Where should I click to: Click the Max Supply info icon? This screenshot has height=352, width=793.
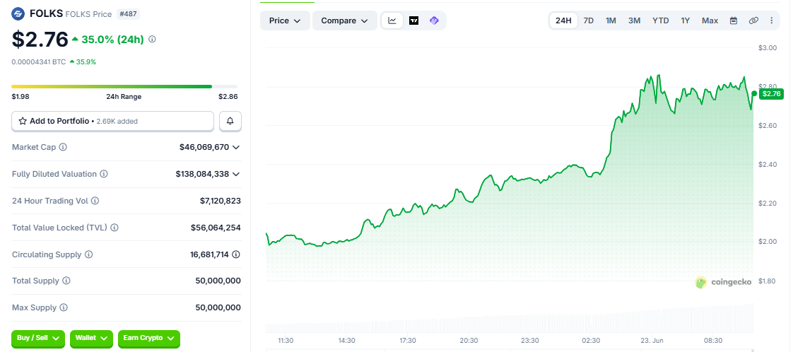(63, 307)
